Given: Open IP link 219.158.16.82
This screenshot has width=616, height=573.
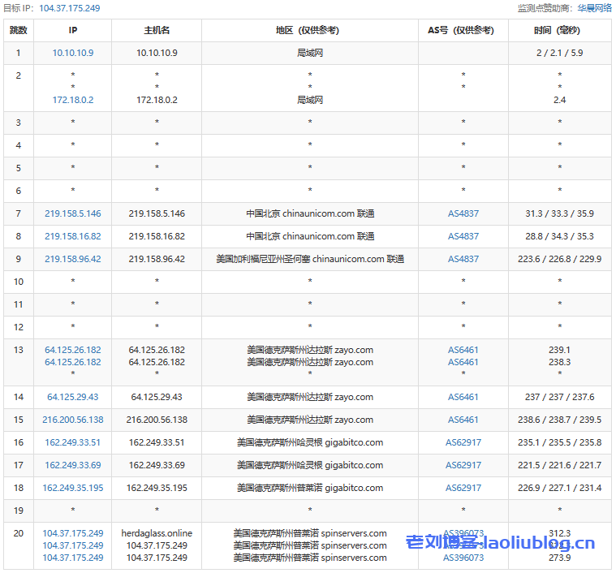Looking at the screenshot, I should coord(73,236).
